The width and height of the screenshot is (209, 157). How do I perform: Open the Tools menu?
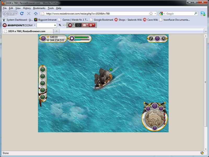click(51, 8)
